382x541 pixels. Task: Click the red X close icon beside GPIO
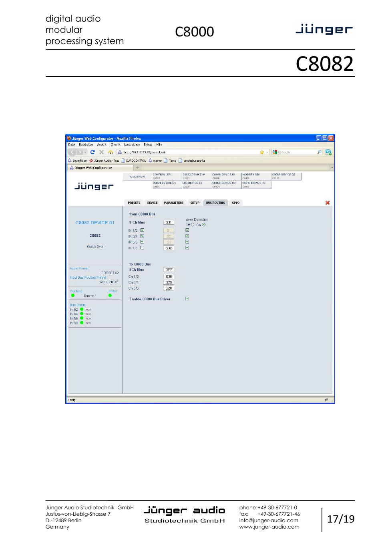coord(328,203)
